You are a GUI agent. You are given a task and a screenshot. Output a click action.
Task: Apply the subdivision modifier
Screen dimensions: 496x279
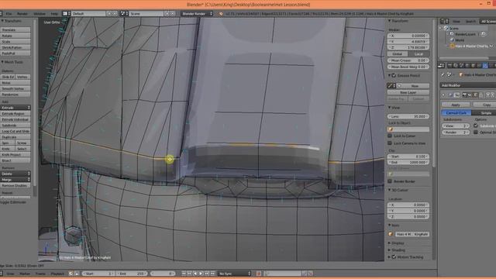(x=456, y=105)
